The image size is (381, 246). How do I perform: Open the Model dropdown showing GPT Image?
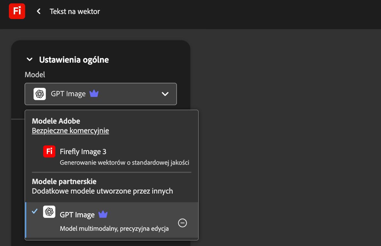pos(101,94)
